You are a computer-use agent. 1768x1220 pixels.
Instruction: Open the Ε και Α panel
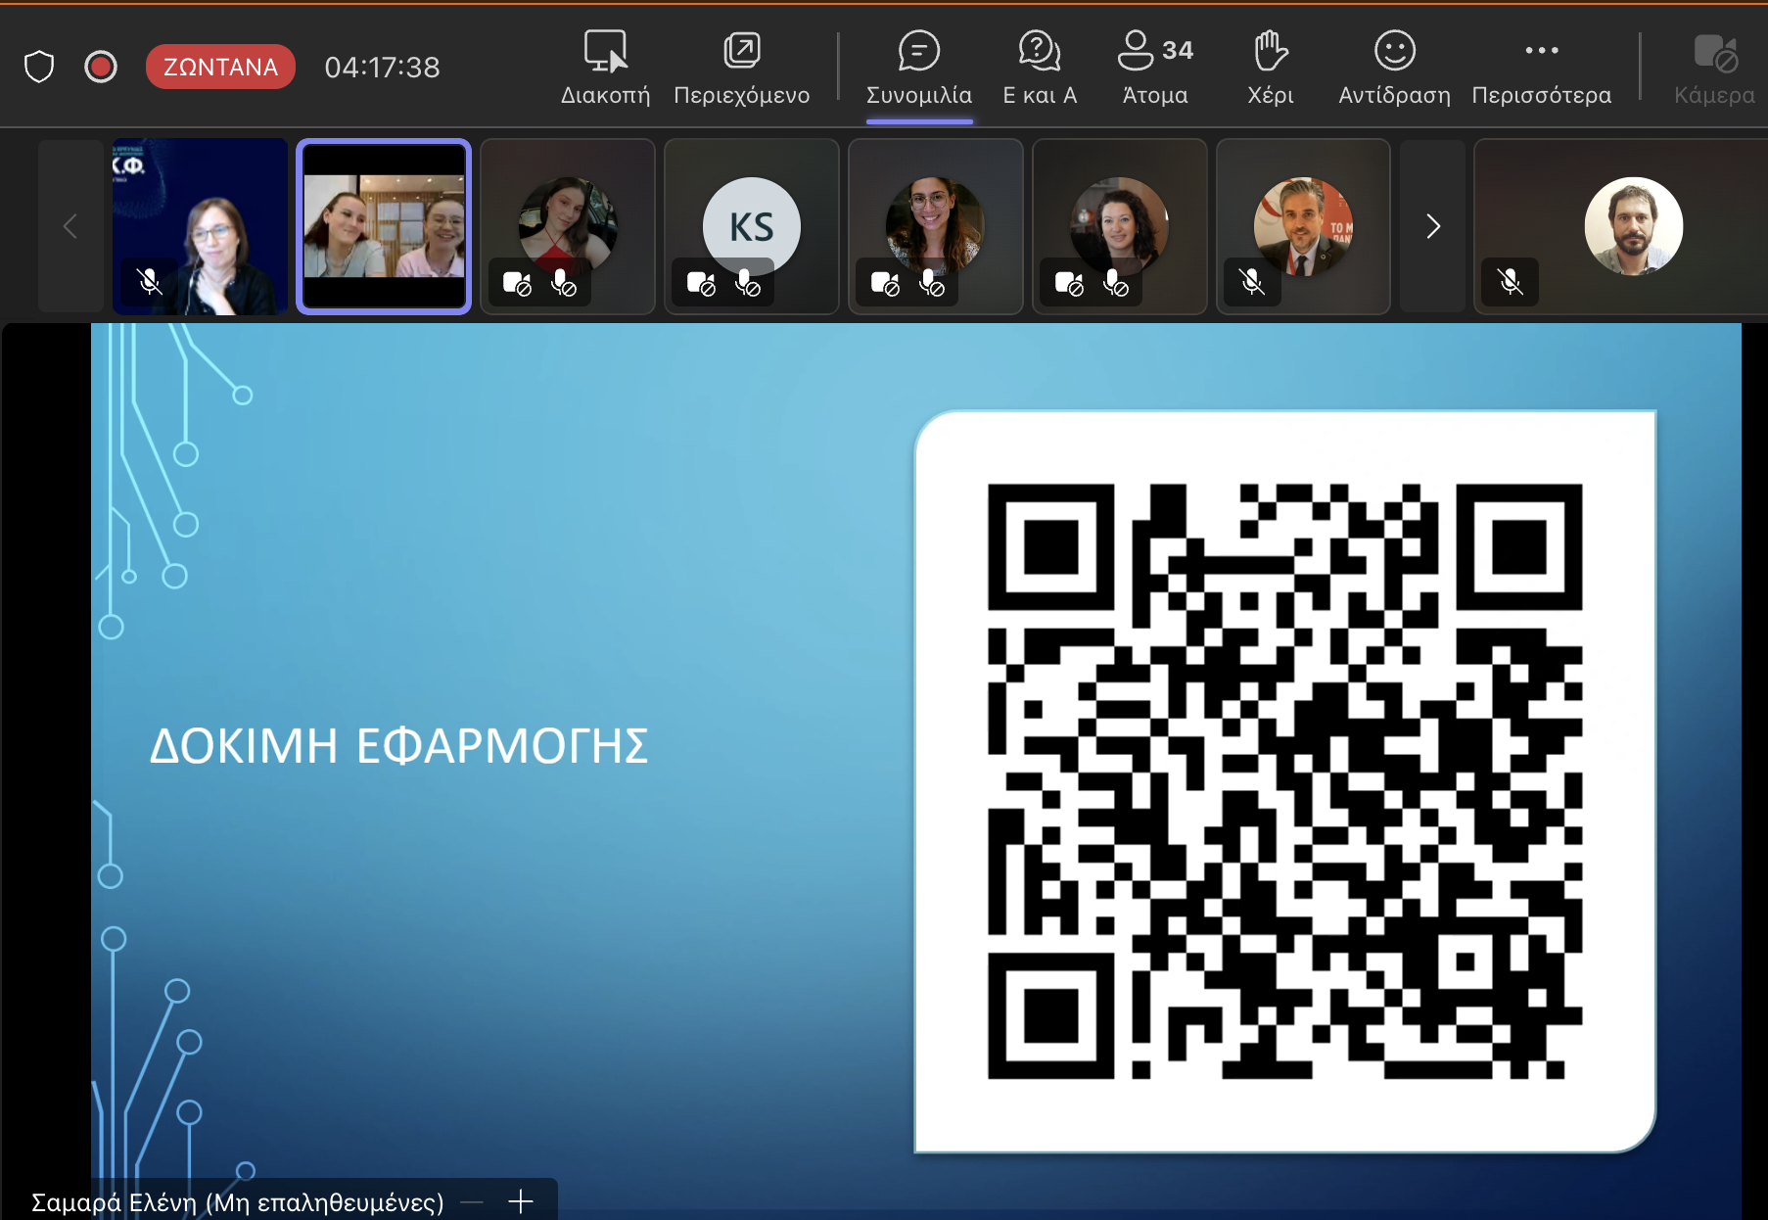click(x=1040, y=67)
